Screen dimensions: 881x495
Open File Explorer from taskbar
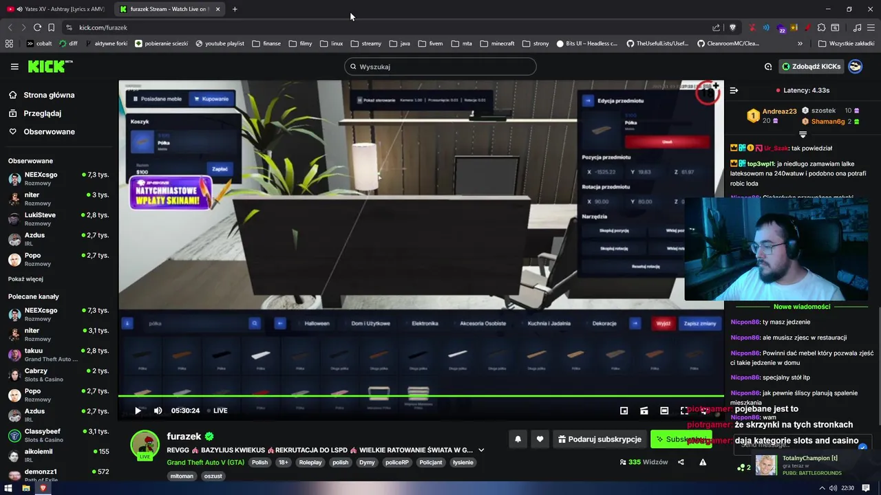click(x=25, y=488)
